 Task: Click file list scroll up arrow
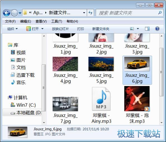click(162, 36)
